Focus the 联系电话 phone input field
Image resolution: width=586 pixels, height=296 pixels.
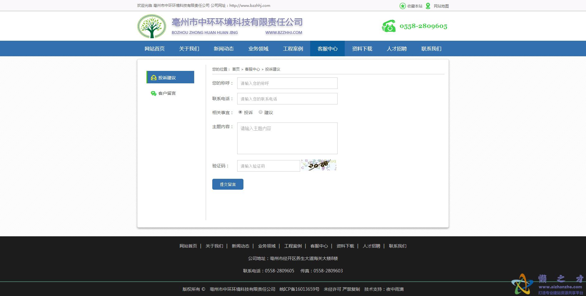(x=287, y=99)
